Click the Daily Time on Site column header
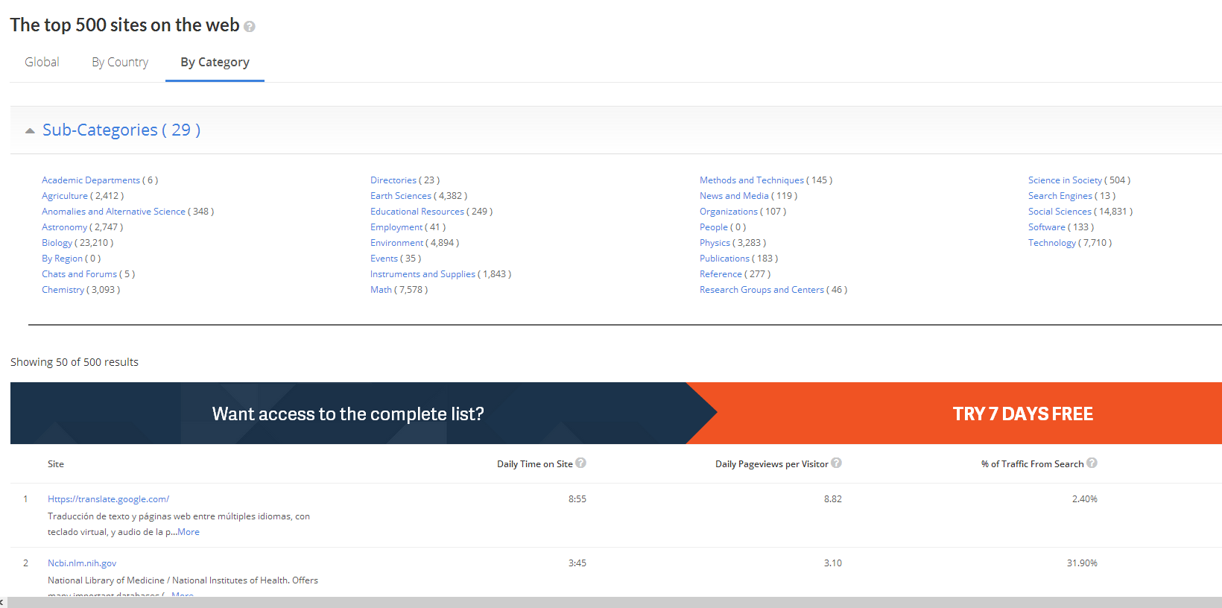 (535, 464)
